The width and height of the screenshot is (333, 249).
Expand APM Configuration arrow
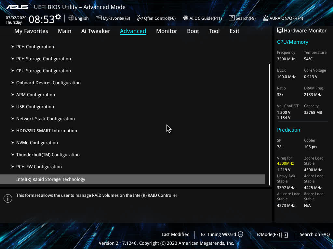tap(13, 95)
